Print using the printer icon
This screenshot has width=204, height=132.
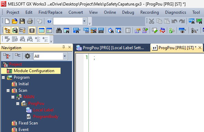click(30, 21)
